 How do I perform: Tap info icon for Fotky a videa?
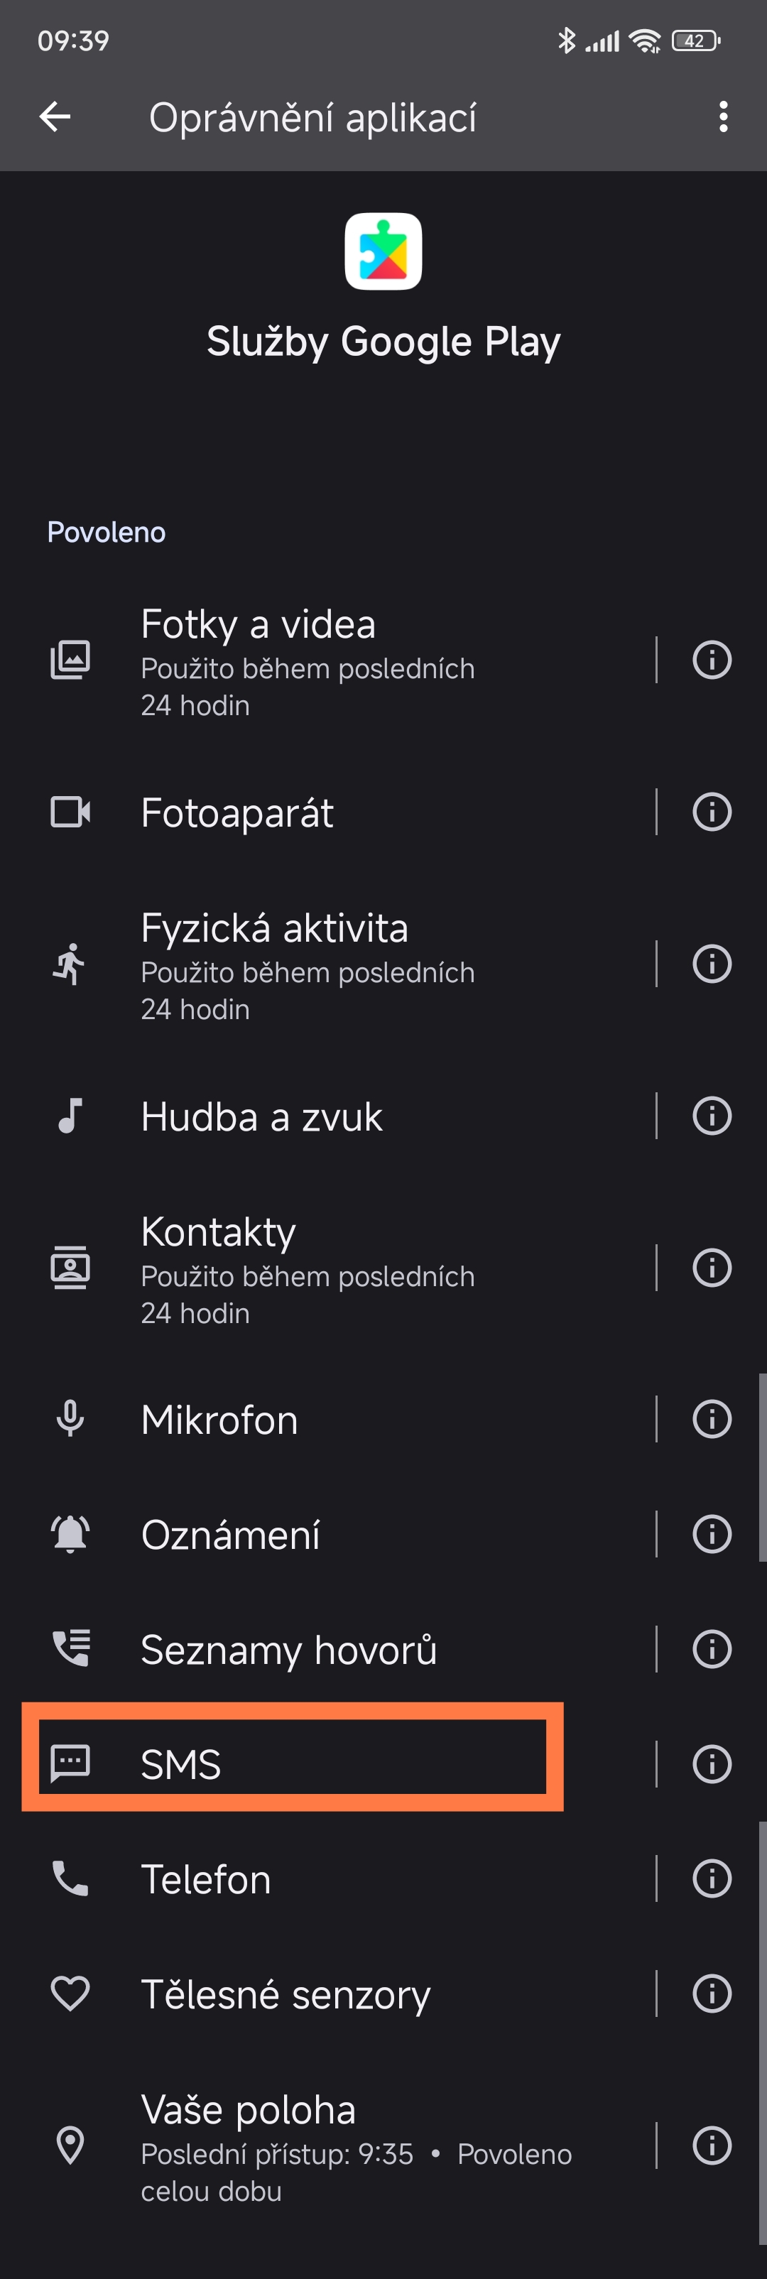[x=712, y=660]
